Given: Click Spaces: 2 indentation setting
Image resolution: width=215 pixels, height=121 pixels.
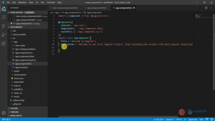Looking at the screenshot, I should 170,119.
